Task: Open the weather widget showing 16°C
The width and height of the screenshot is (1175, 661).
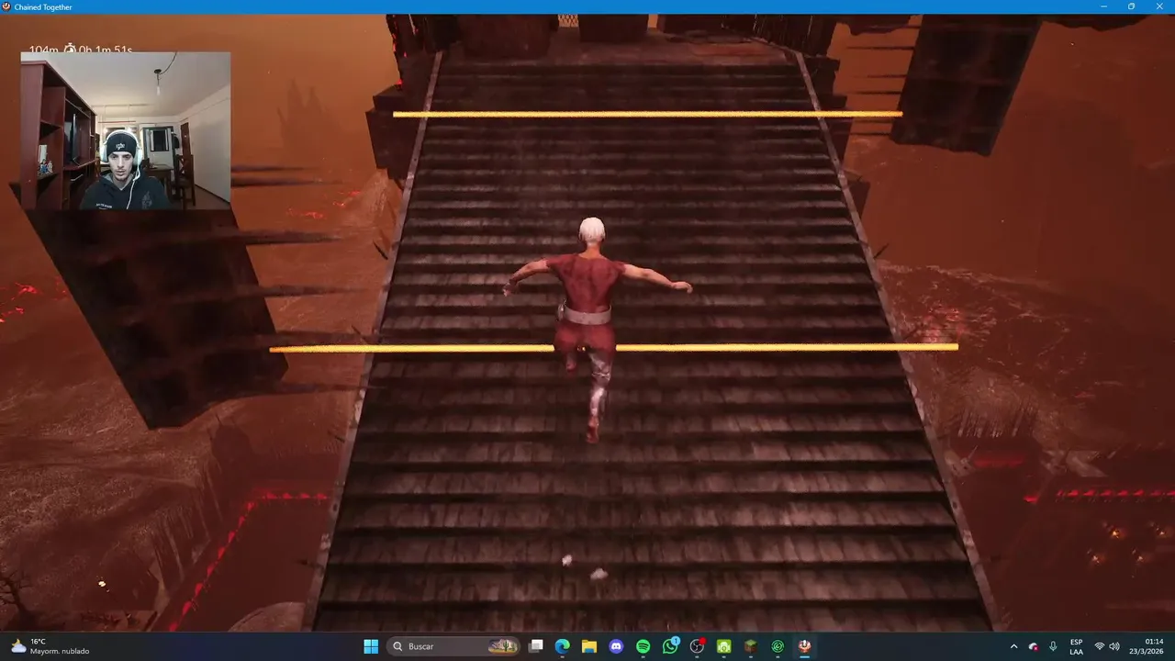Action: click(50, 646)
